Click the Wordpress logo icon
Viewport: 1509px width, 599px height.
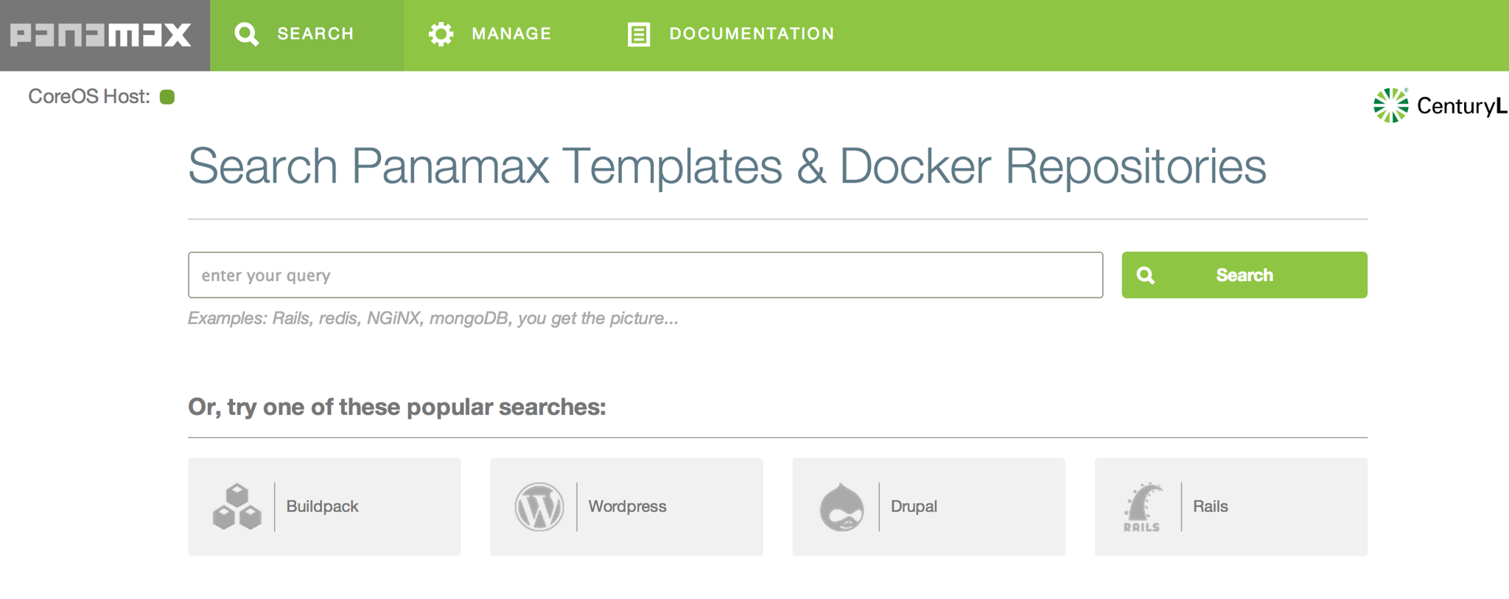point(539,506)
